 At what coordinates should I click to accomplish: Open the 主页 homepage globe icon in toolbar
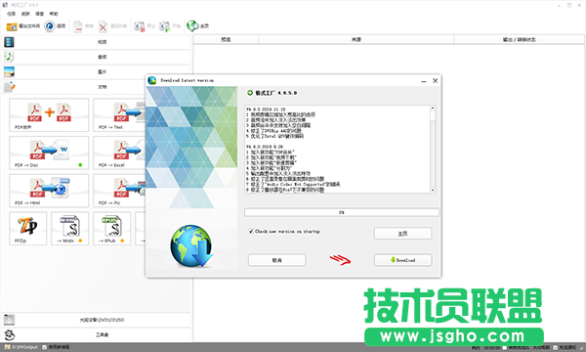click(x=192, y=25)
